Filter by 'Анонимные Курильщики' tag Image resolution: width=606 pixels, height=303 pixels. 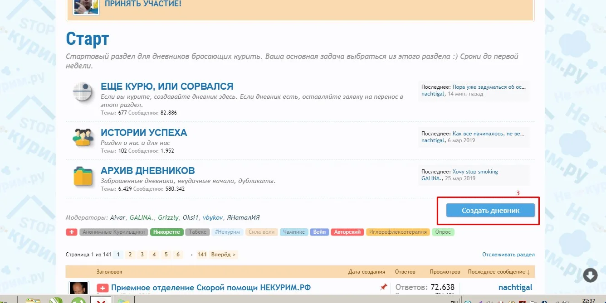click(x=114, y=232)
